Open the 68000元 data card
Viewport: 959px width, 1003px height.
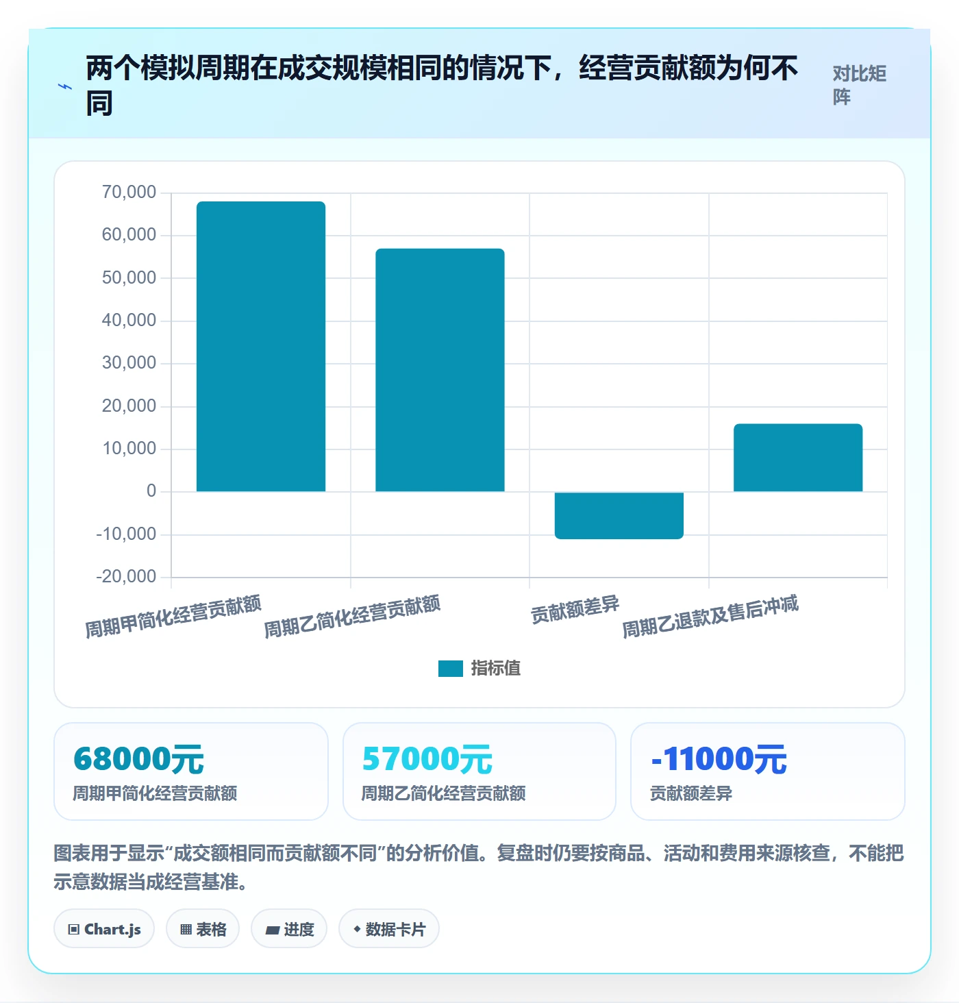[191, 771]
